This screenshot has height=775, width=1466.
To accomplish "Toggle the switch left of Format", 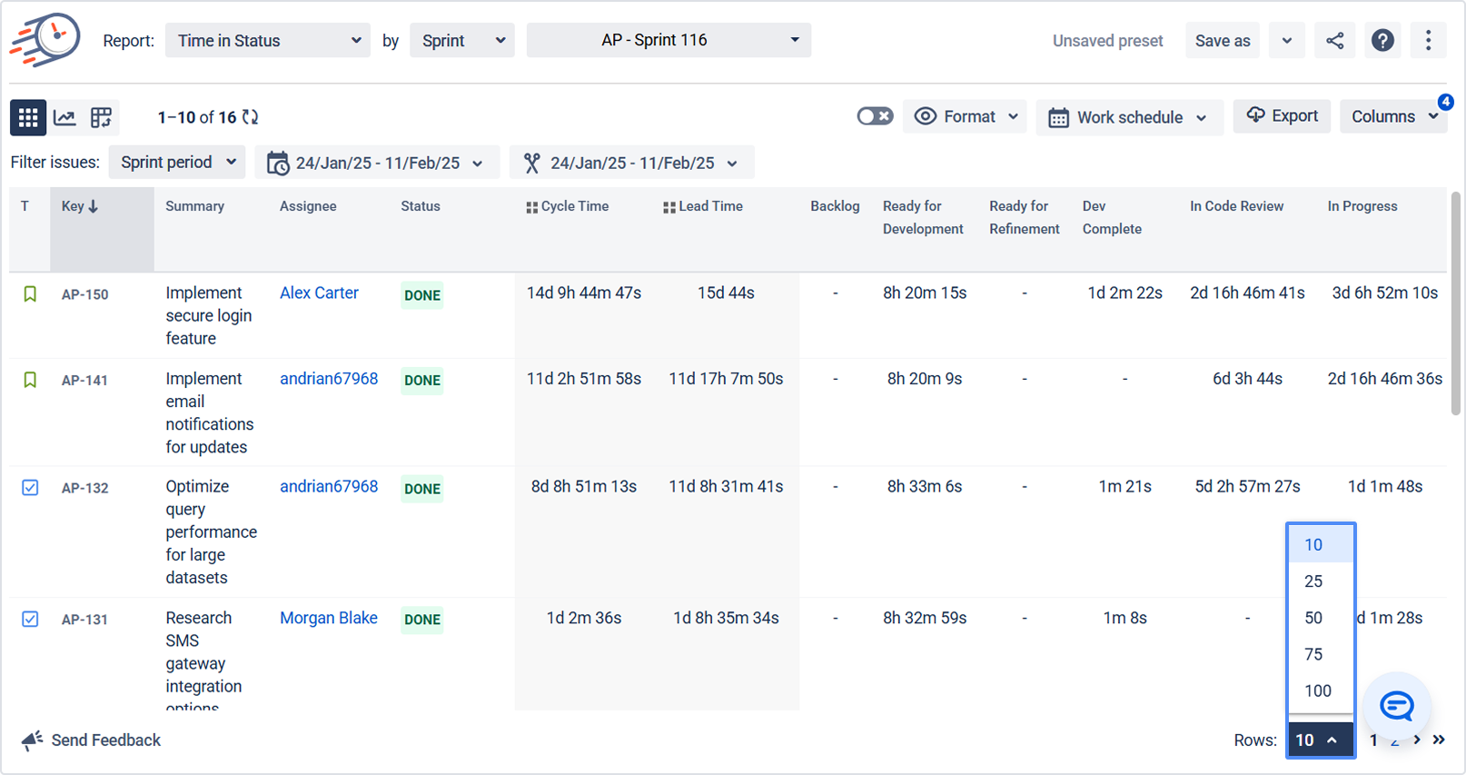I will tap(875, 116).
